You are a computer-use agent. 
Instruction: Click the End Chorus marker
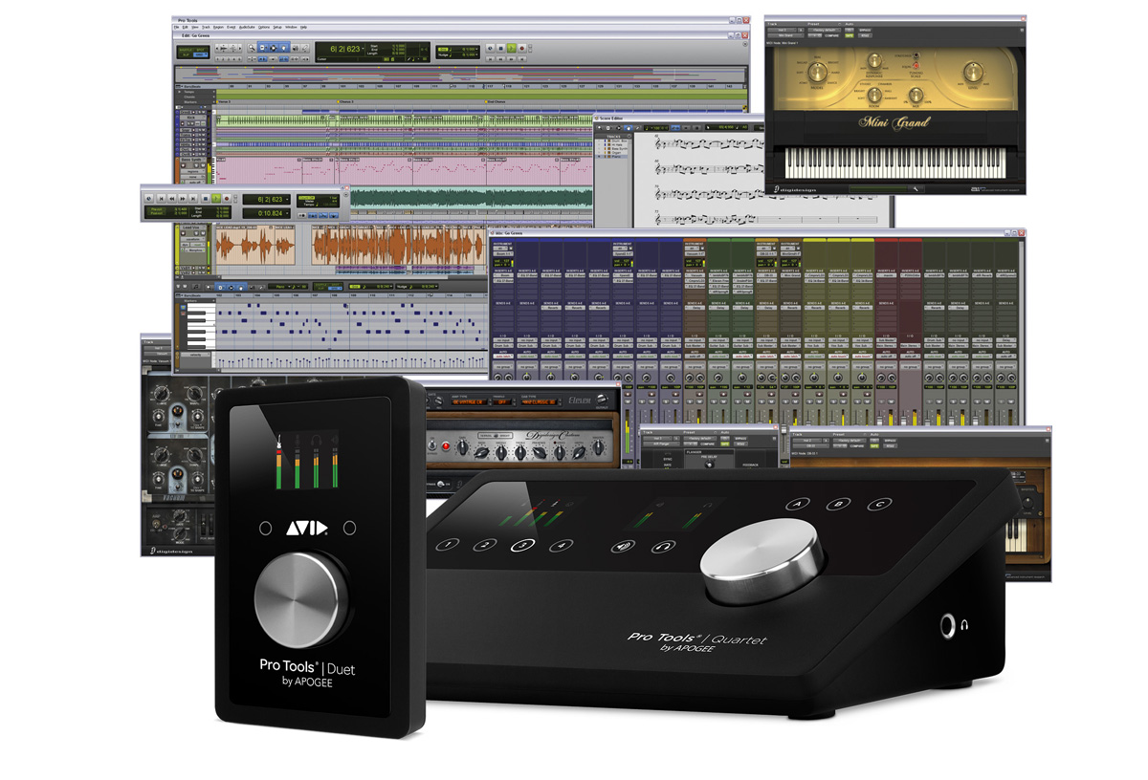coord(497,101)
